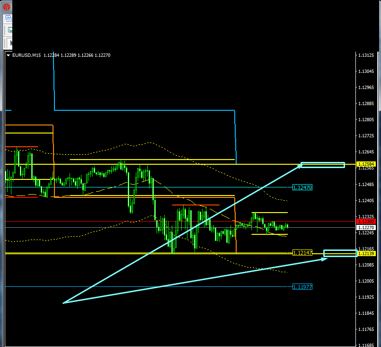The width and height of the screenshot is (381, 347).
Task: Click the 1.12405 value on price scale
Action: click(x=366, y=200)
